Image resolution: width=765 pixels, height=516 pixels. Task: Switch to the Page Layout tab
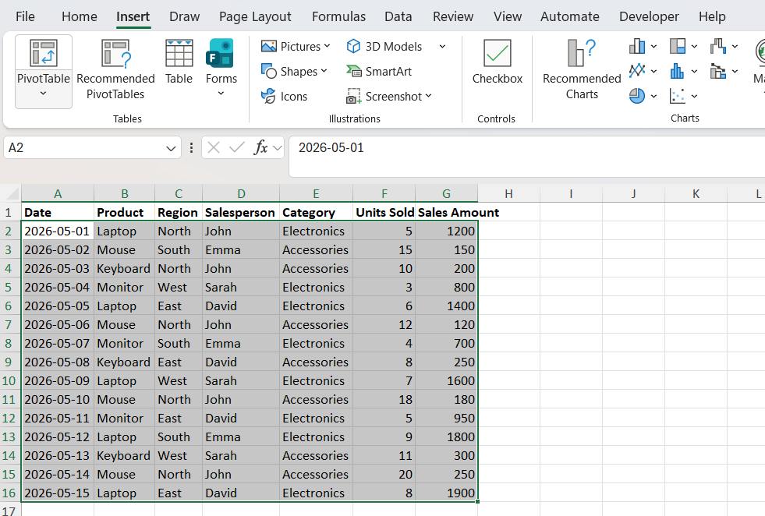pyautogui.click(x=255, y=16)
